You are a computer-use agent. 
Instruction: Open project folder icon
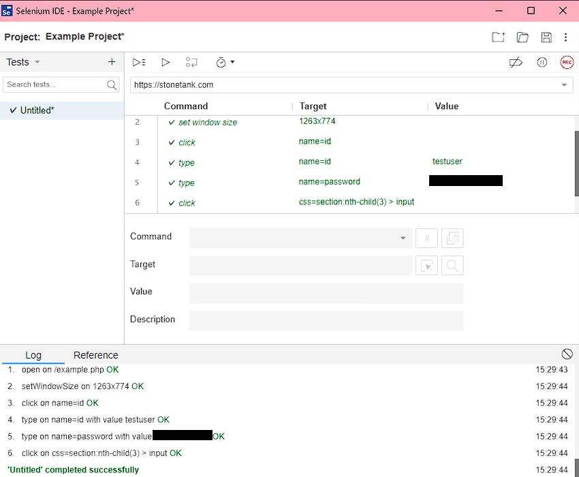(x=522, y=37)
